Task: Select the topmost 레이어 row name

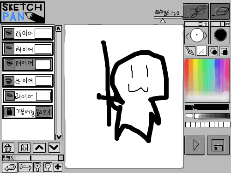Action: [24, 33]
